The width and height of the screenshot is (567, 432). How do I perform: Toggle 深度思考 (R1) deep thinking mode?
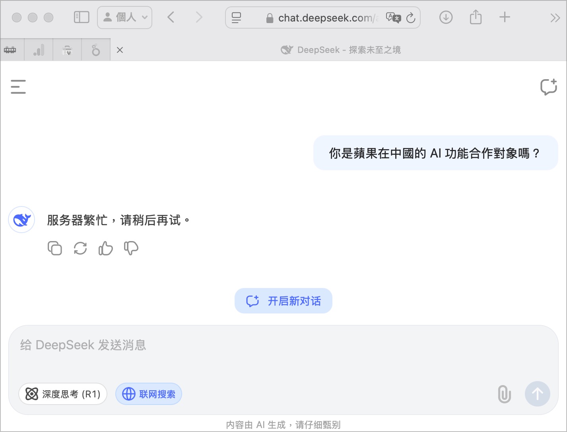[x=63, y=394]
